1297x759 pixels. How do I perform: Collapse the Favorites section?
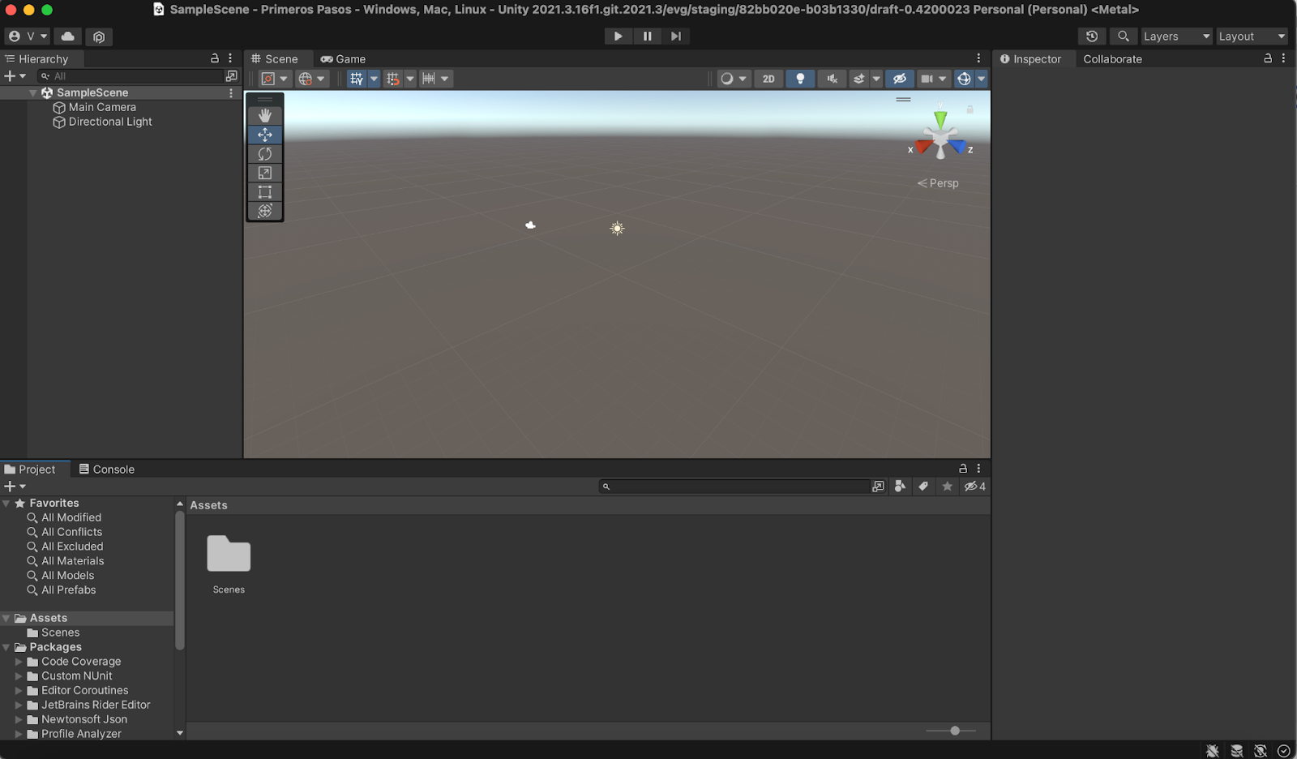6,504
